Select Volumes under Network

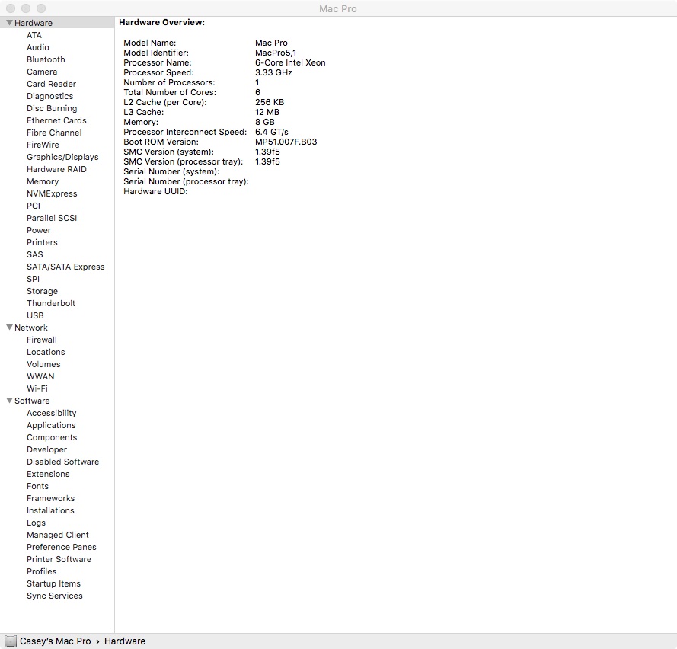point(43,364)
